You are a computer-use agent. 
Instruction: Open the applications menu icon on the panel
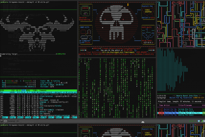click(x=2, y=121)
